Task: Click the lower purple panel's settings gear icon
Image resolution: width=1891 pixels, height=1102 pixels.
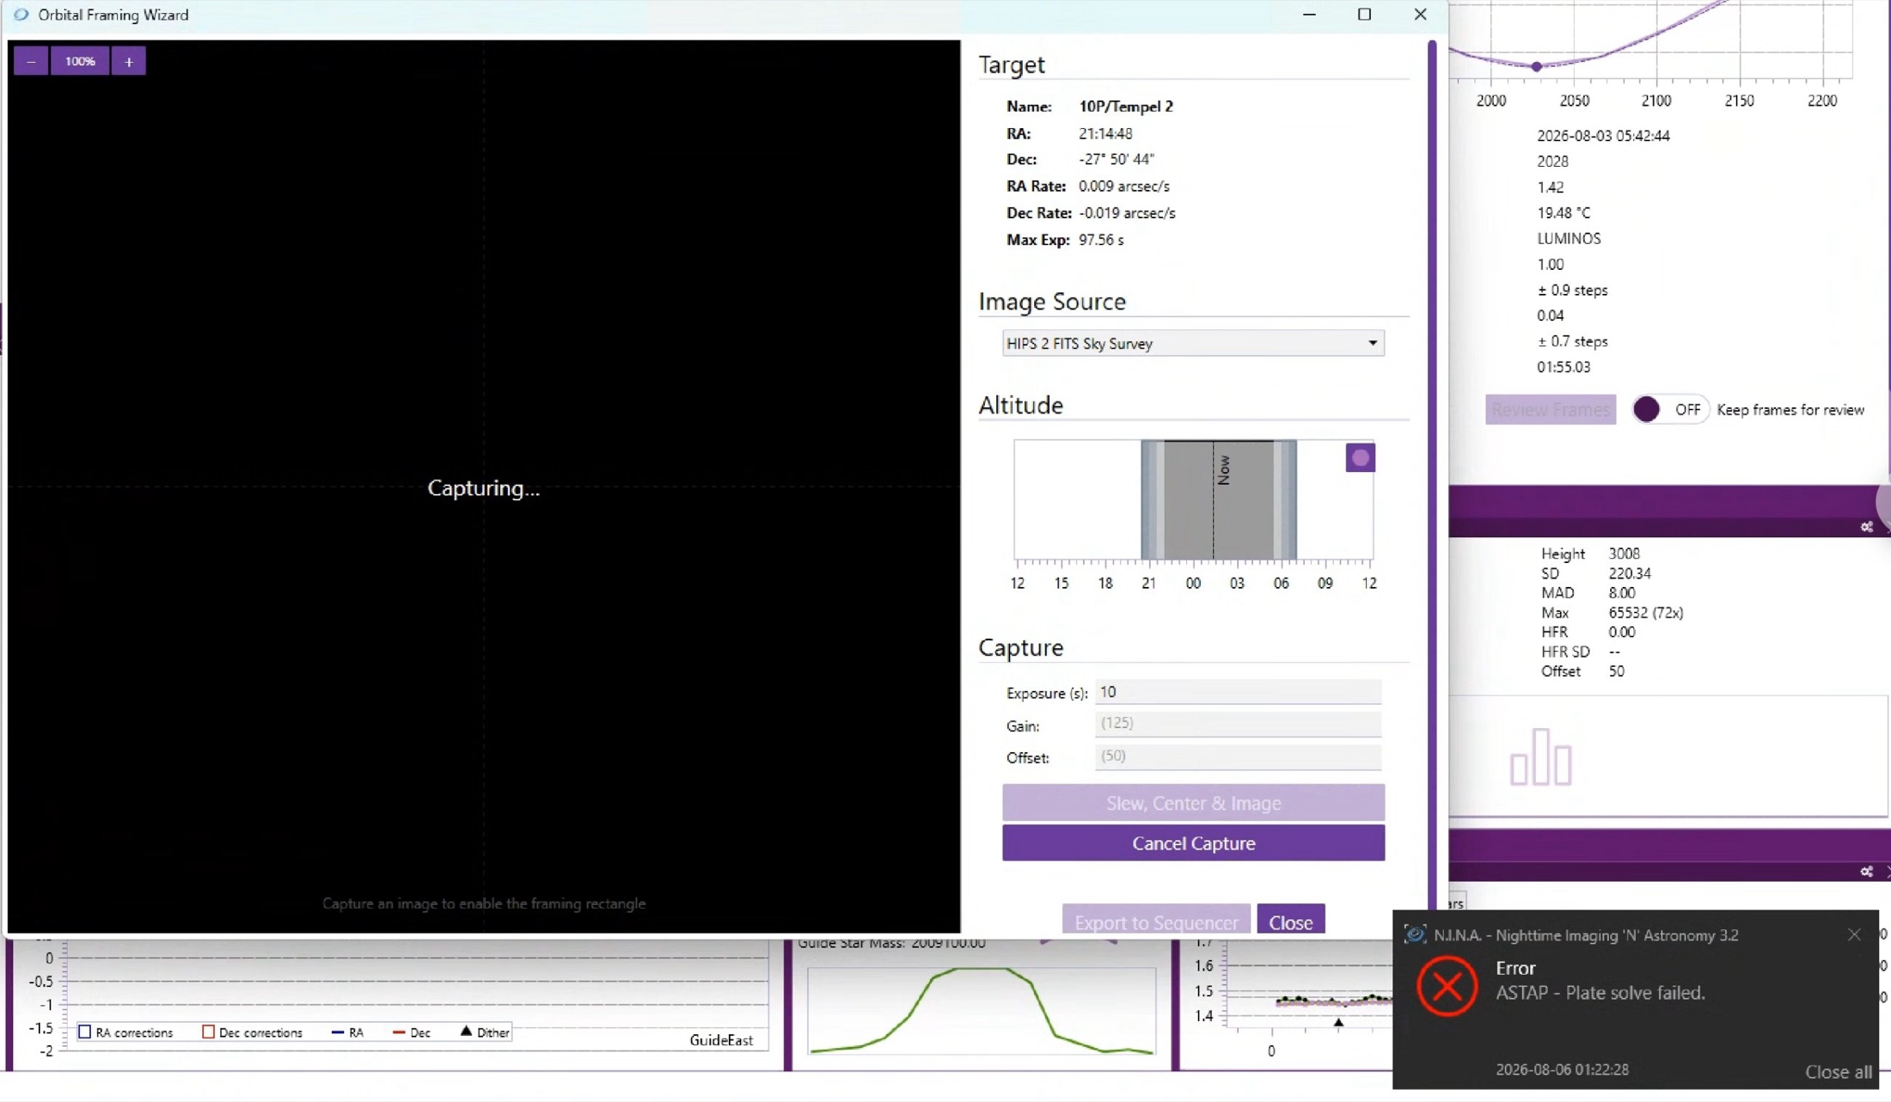Action: (1866, 872)
